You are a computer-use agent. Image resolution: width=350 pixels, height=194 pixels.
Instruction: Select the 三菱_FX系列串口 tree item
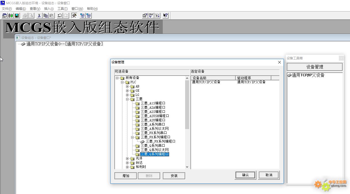[154, 133]
